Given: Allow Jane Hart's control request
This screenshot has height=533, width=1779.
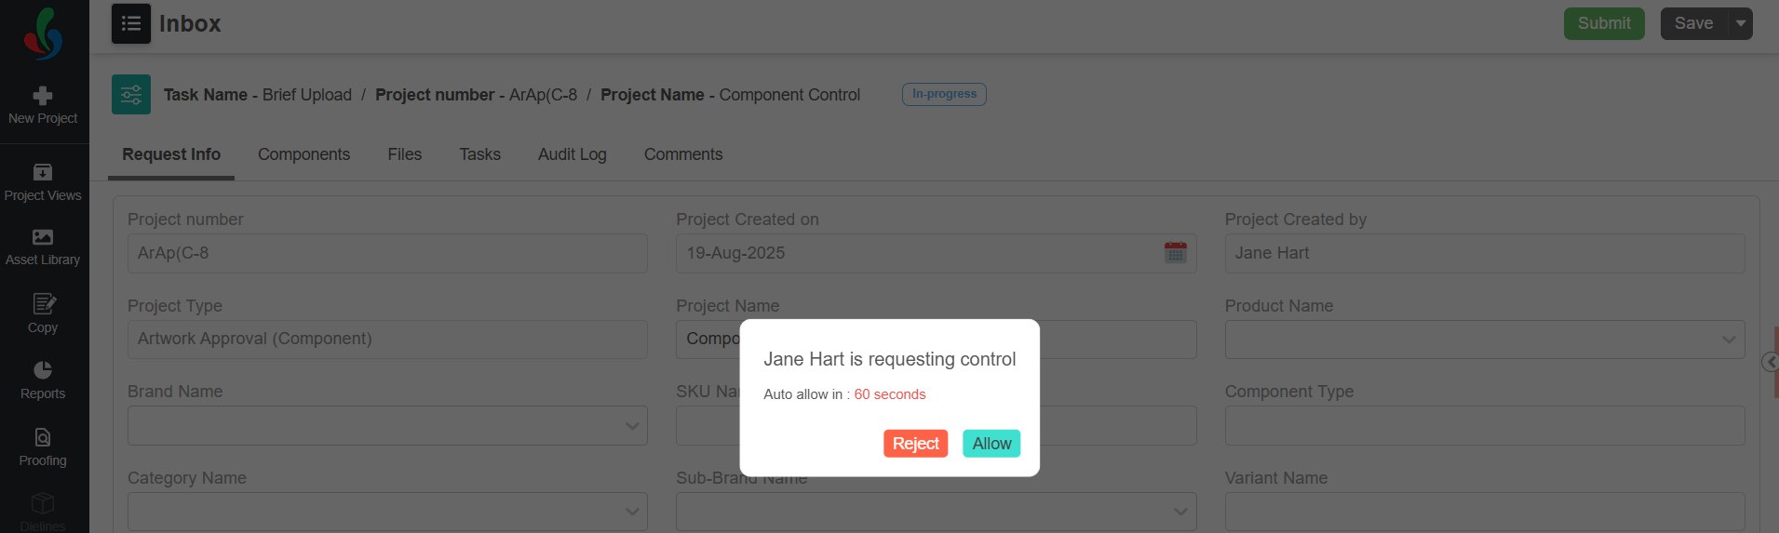Looking at the screenshot, I should (991, 444).
